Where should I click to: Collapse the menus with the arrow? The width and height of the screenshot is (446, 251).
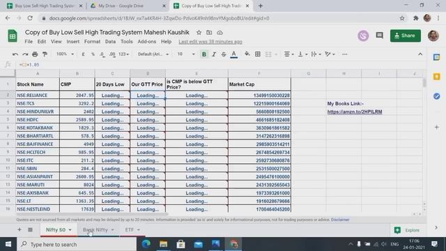pyautogui.click(x=420, y=54)
